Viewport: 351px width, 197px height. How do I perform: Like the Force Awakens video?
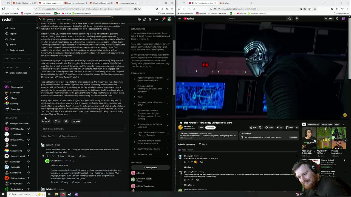click(253, 128)
